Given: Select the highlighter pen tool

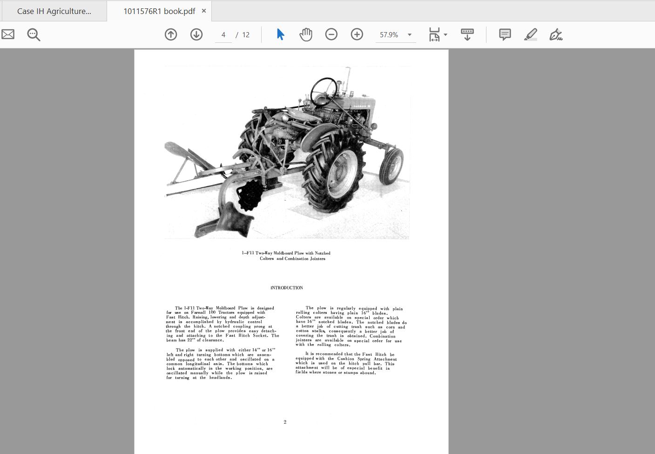Looking at the screenshot, I should click(x=531, y=34).
